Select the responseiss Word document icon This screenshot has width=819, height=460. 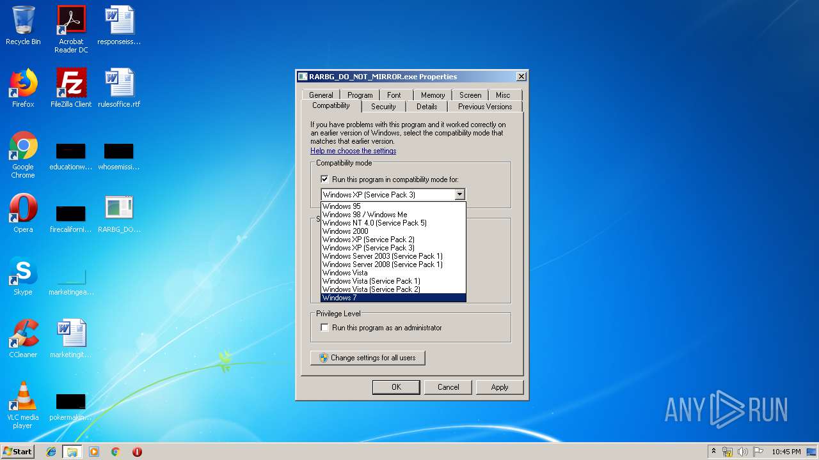coord(119,26)
